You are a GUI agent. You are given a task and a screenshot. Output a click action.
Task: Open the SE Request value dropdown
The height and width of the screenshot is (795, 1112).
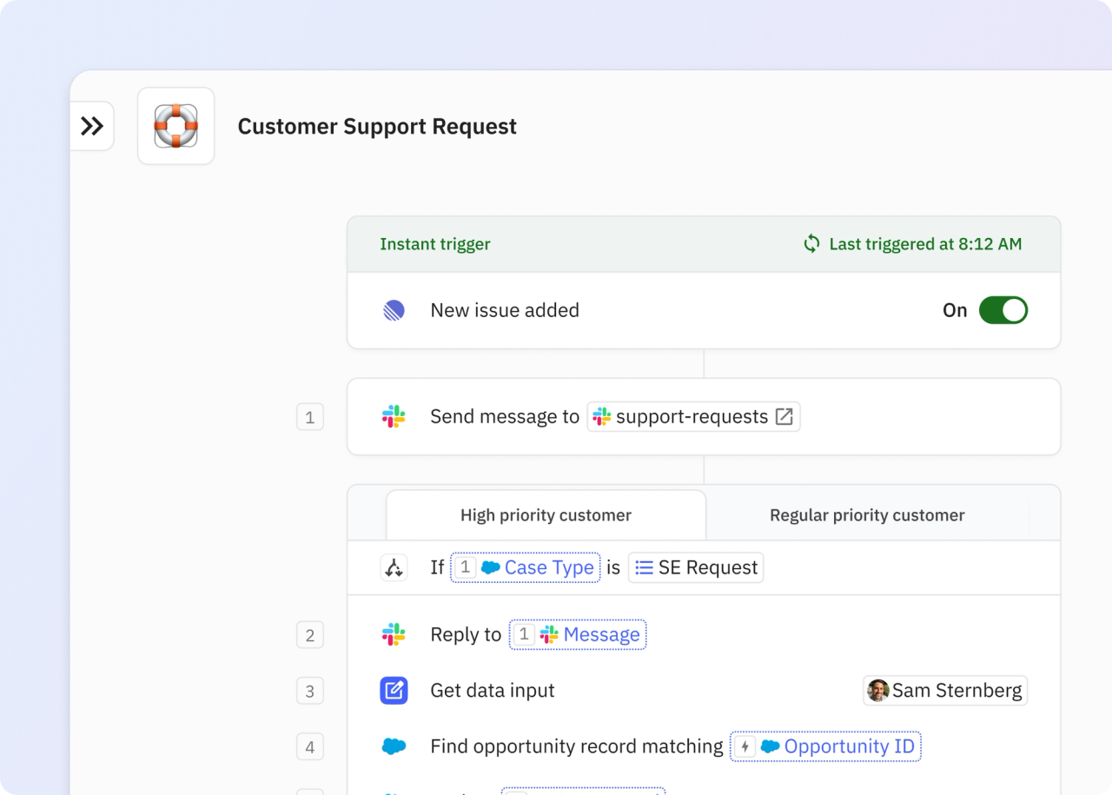click(696, 567)
